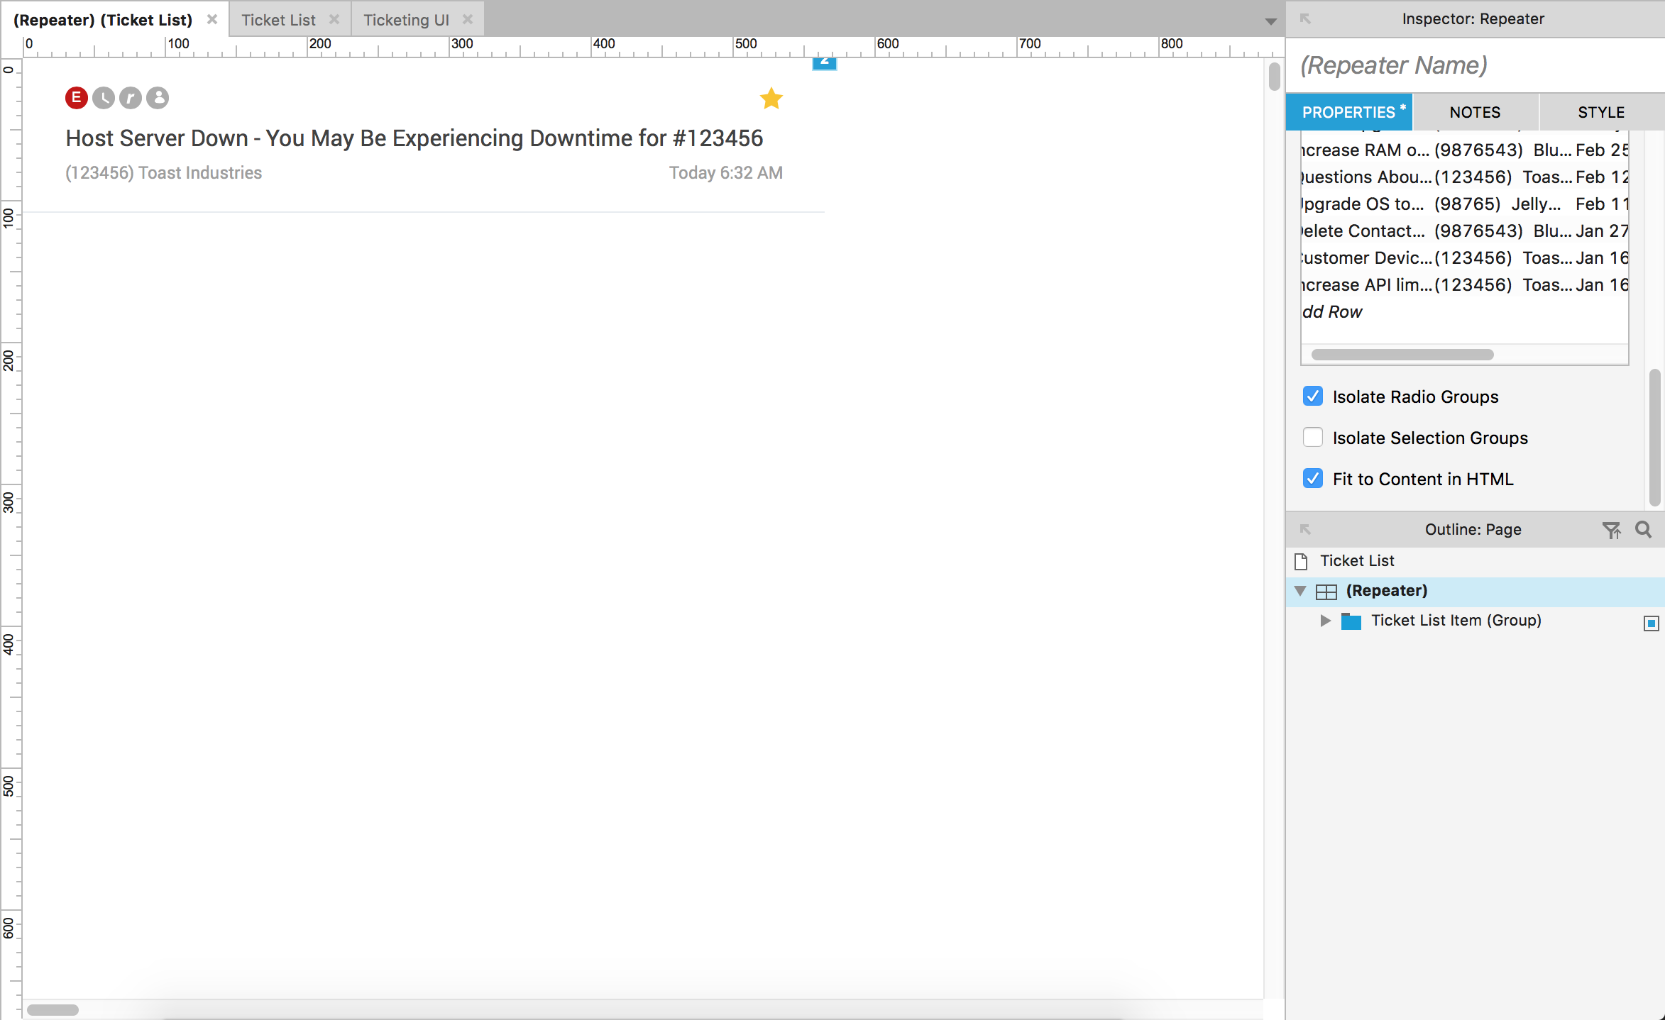Collapse the (Repeater) outline node

1300,591
